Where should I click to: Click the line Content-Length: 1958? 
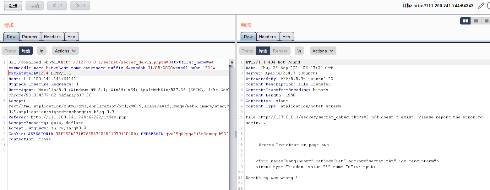(270, 95)
